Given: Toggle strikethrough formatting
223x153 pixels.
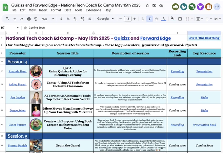Looking at the screenshot, I should click(x=156, y=19).
